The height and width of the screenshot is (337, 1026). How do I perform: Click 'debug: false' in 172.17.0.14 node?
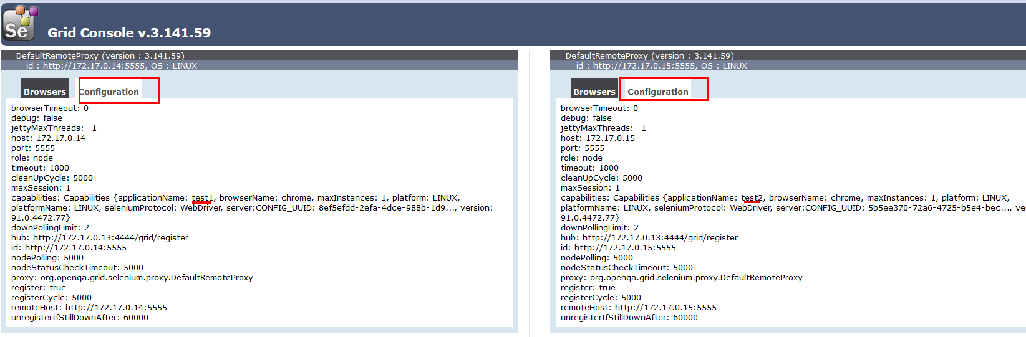(37, 118)
